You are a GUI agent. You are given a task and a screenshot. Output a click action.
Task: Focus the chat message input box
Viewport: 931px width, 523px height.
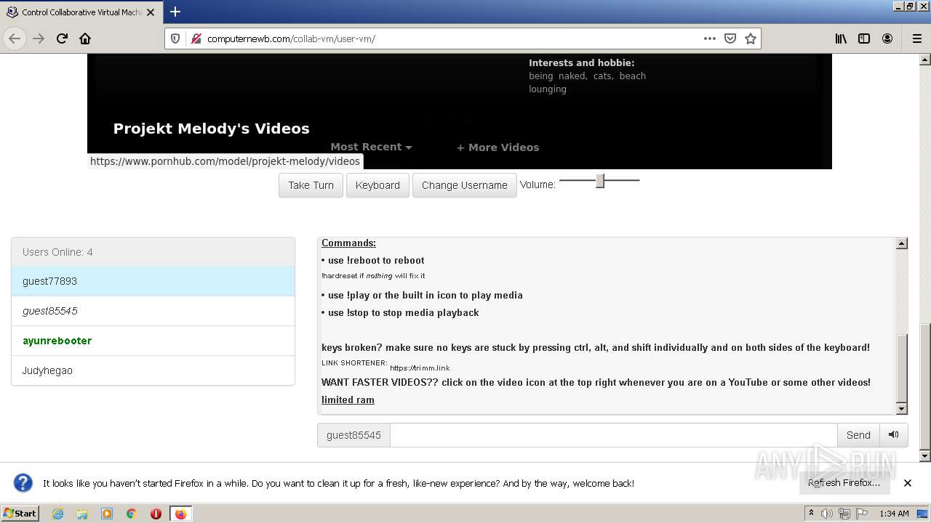(613, 435)
